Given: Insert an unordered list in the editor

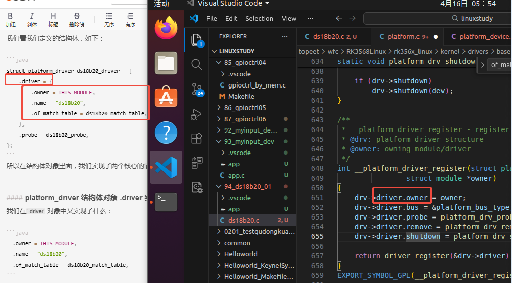Looking at the screenshot, I should pos(109,19).
